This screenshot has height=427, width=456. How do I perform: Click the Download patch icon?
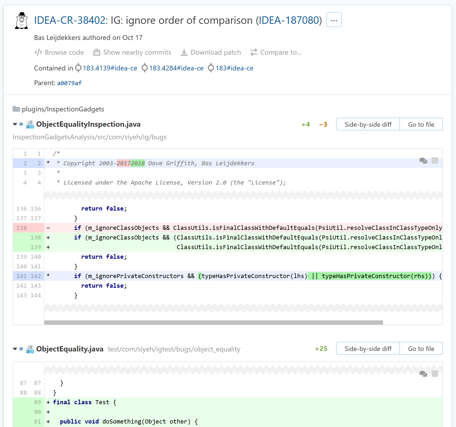[184, 52]
